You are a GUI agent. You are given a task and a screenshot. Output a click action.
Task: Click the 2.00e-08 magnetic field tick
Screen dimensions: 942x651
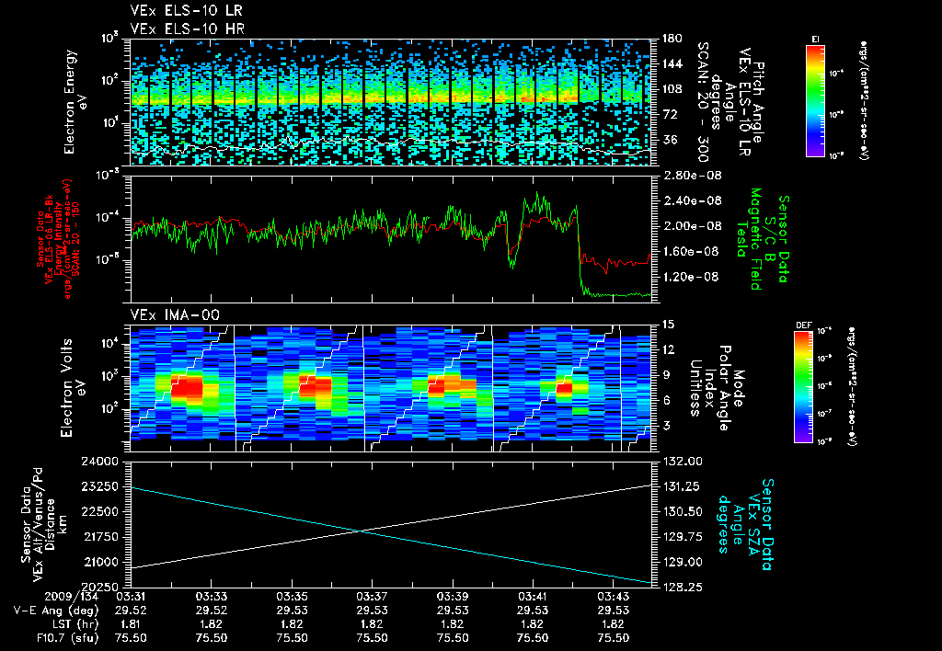692,226
